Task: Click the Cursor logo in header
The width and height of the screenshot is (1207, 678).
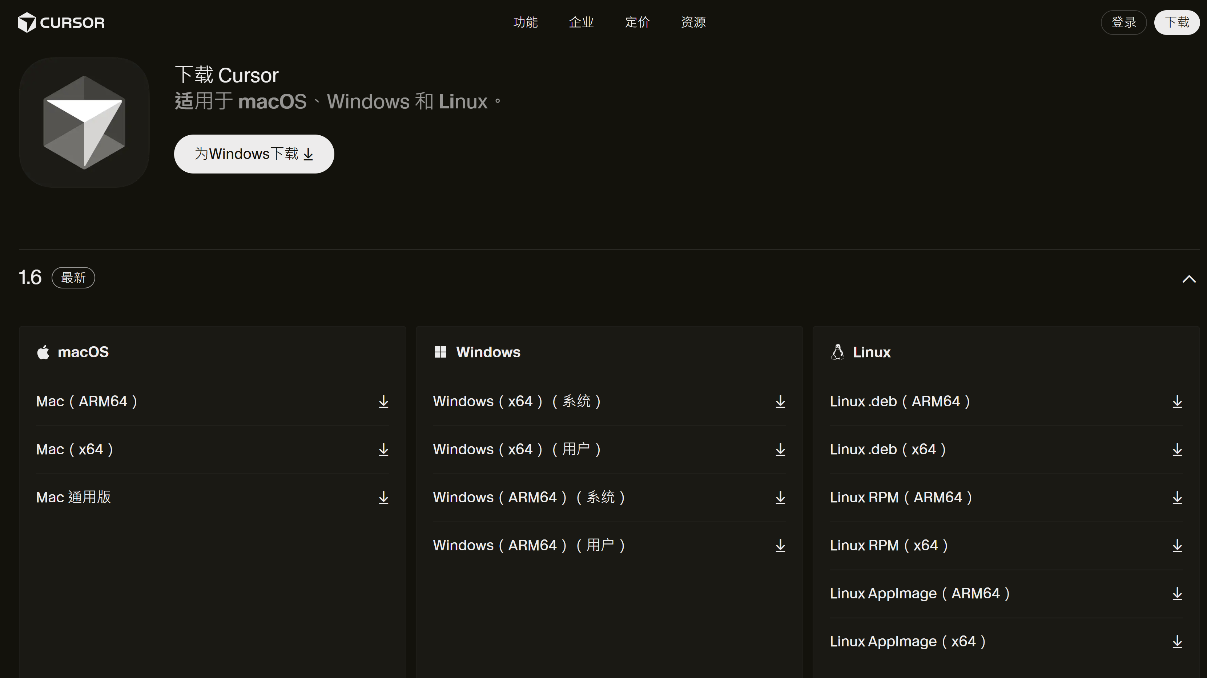Action: coord(61,23)
